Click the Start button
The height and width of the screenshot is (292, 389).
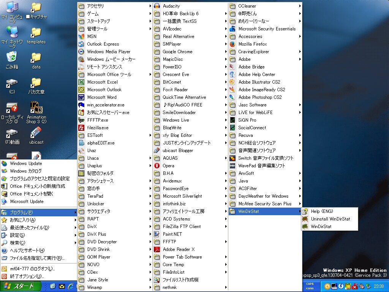[x=21, y=286]
